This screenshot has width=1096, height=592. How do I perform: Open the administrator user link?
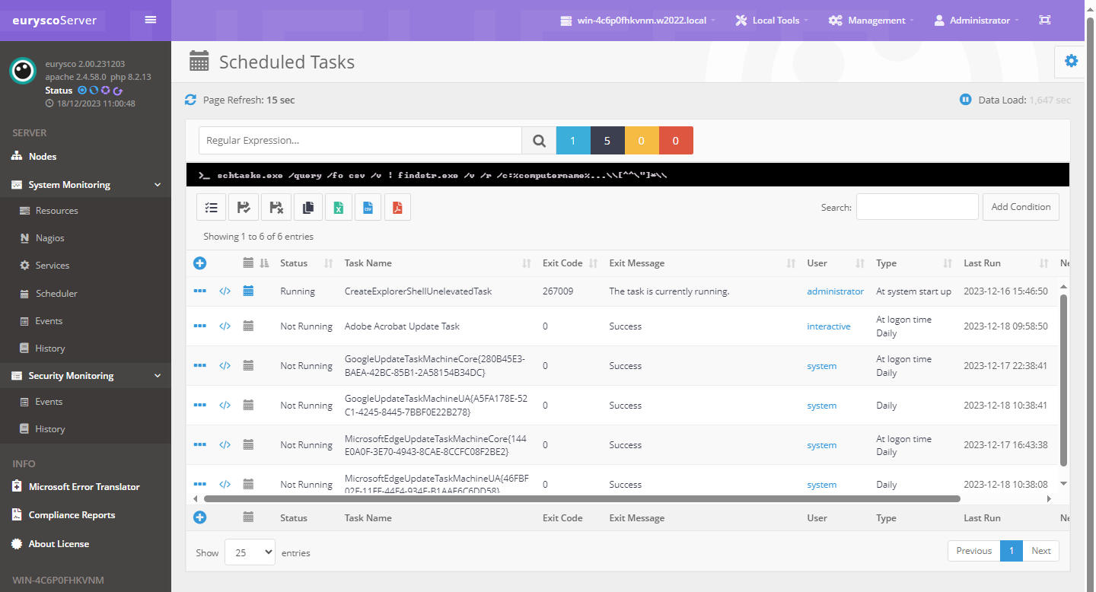[835, 291]
